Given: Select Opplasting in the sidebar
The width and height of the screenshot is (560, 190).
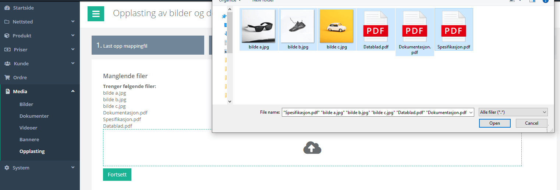Looking at the screenshot, I should (x=32, y=151).
